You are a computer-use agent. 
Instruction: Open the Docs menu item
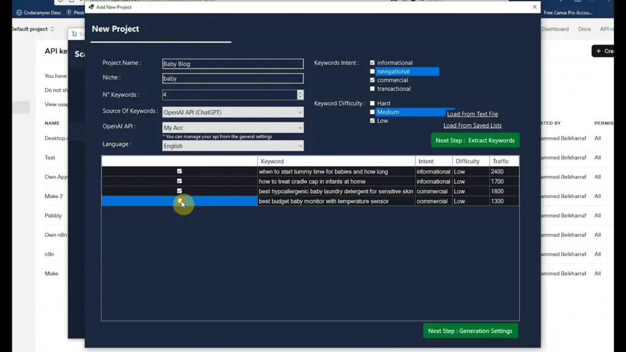(x=584, y=28)
